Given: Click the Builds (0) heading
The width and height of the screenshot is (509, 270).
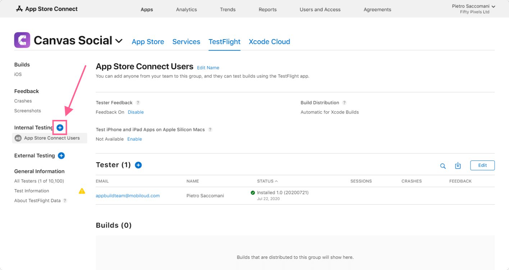Looking at the screenshot, I should coord(114,225).
